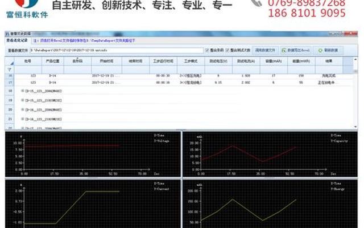This screenshot has height=228, width=364.
Task: Click the scroll-up arrow of the grid scrollbar
Action: (355, 59)
